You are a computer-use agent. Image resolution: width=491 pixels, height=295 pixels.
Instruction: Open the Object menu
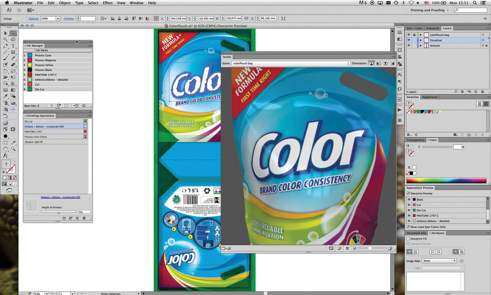(x=65, y=3)
